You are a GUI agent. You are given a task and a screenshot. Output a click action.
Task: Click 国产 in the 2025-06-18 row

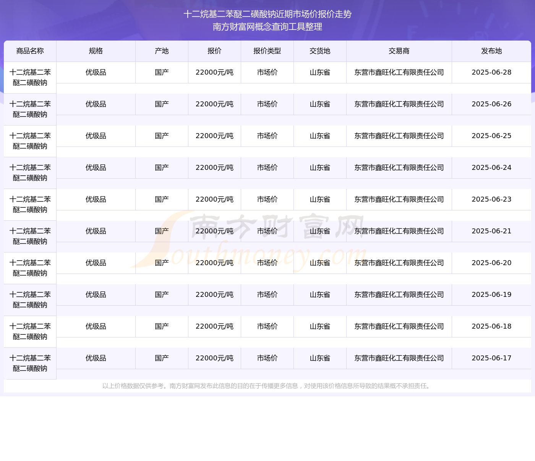[162, 326]
